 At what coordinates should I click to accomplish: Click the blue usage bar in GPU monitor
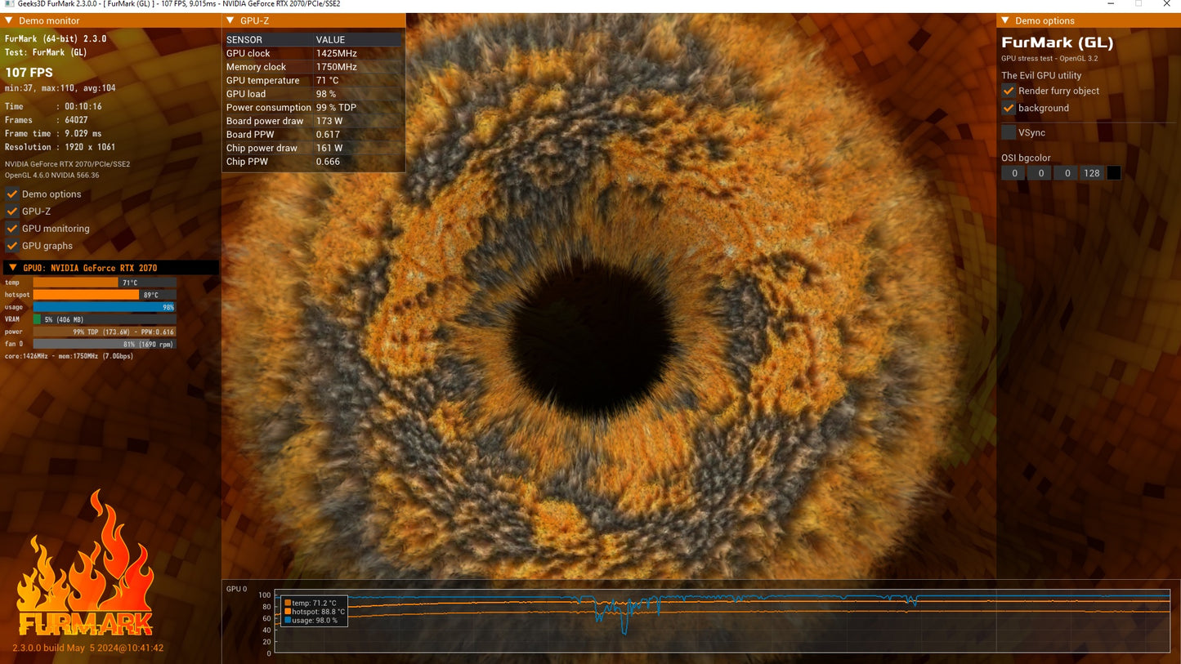[104, 307]
